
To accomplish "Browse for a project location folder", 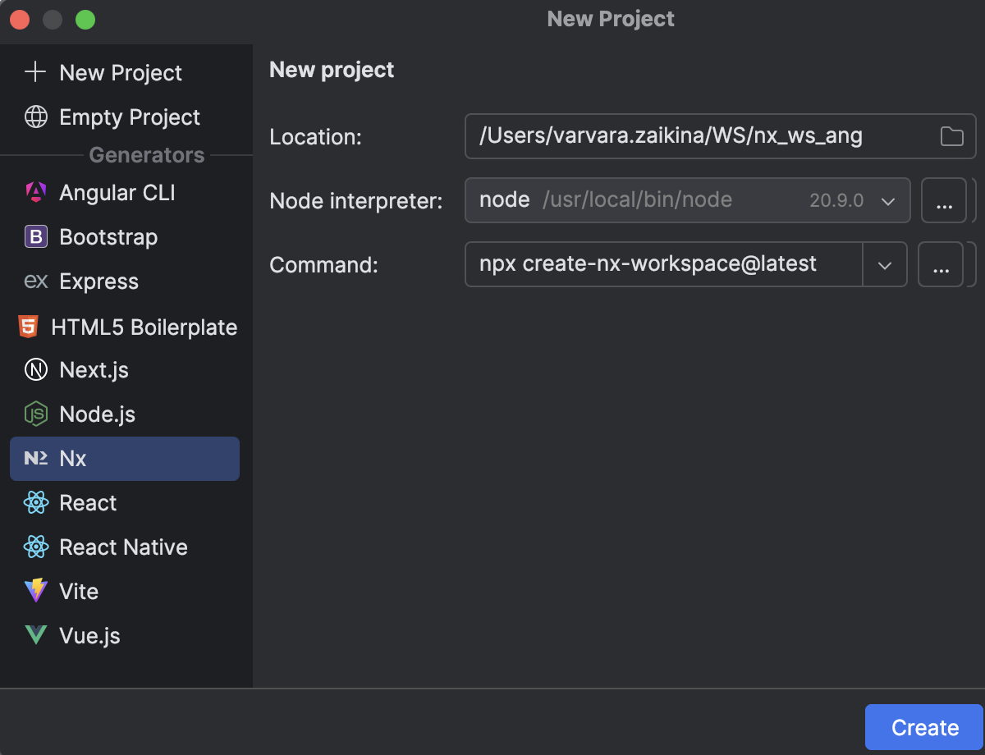I will tap(951, 136).
